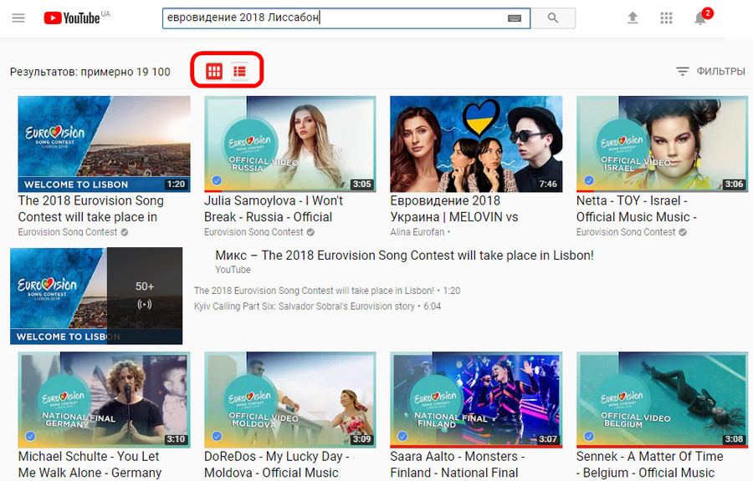Viewport: 753px width, 481px height.
Task: Open the Michael Schulte Germany thumbnail
Action: point(105,400)
